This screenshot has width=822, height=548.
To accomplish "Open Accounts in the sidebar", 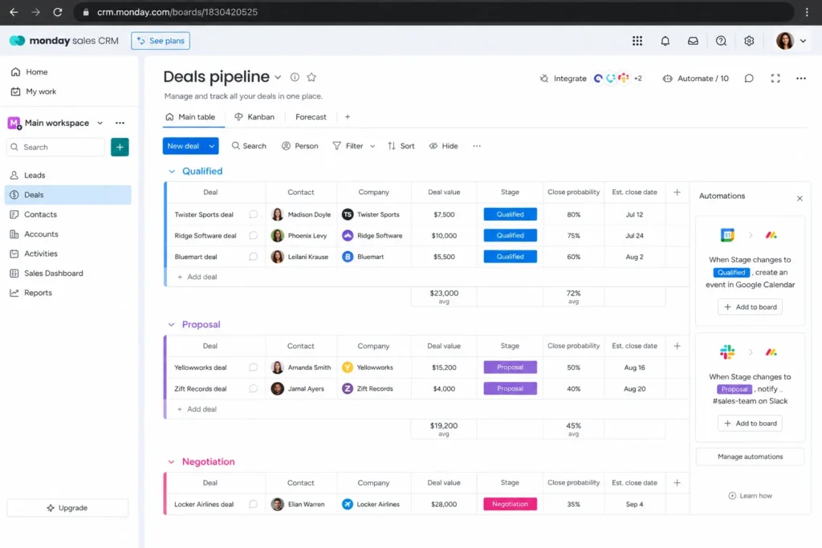I will coord(68,234).
